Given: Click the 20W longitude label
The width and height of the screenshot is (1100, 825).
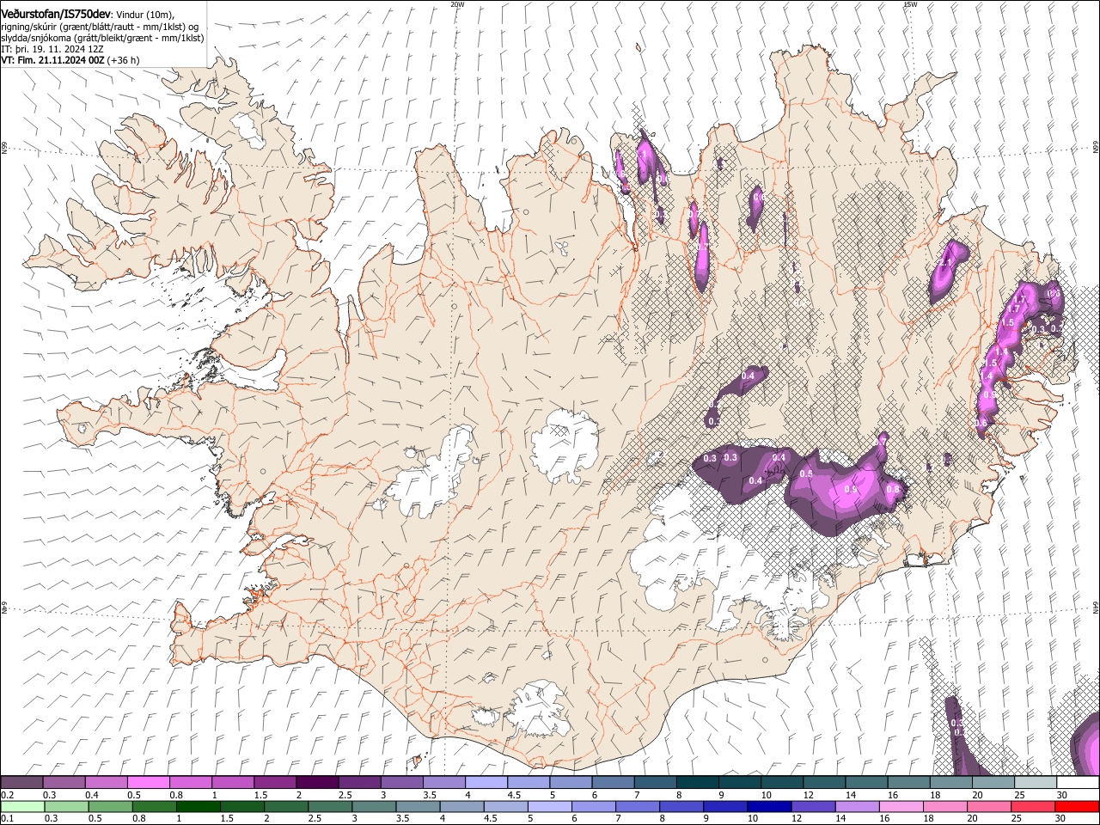Looking at the screenshot, I should click(x=457, y=4).
